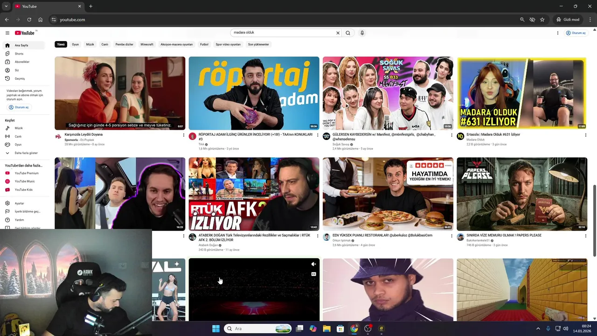The image size is (597, 336).
Task: Open options menu for EEN YÜKSEK PUANLI RESTORANLAR video
Action: click(x=451, y=236)
